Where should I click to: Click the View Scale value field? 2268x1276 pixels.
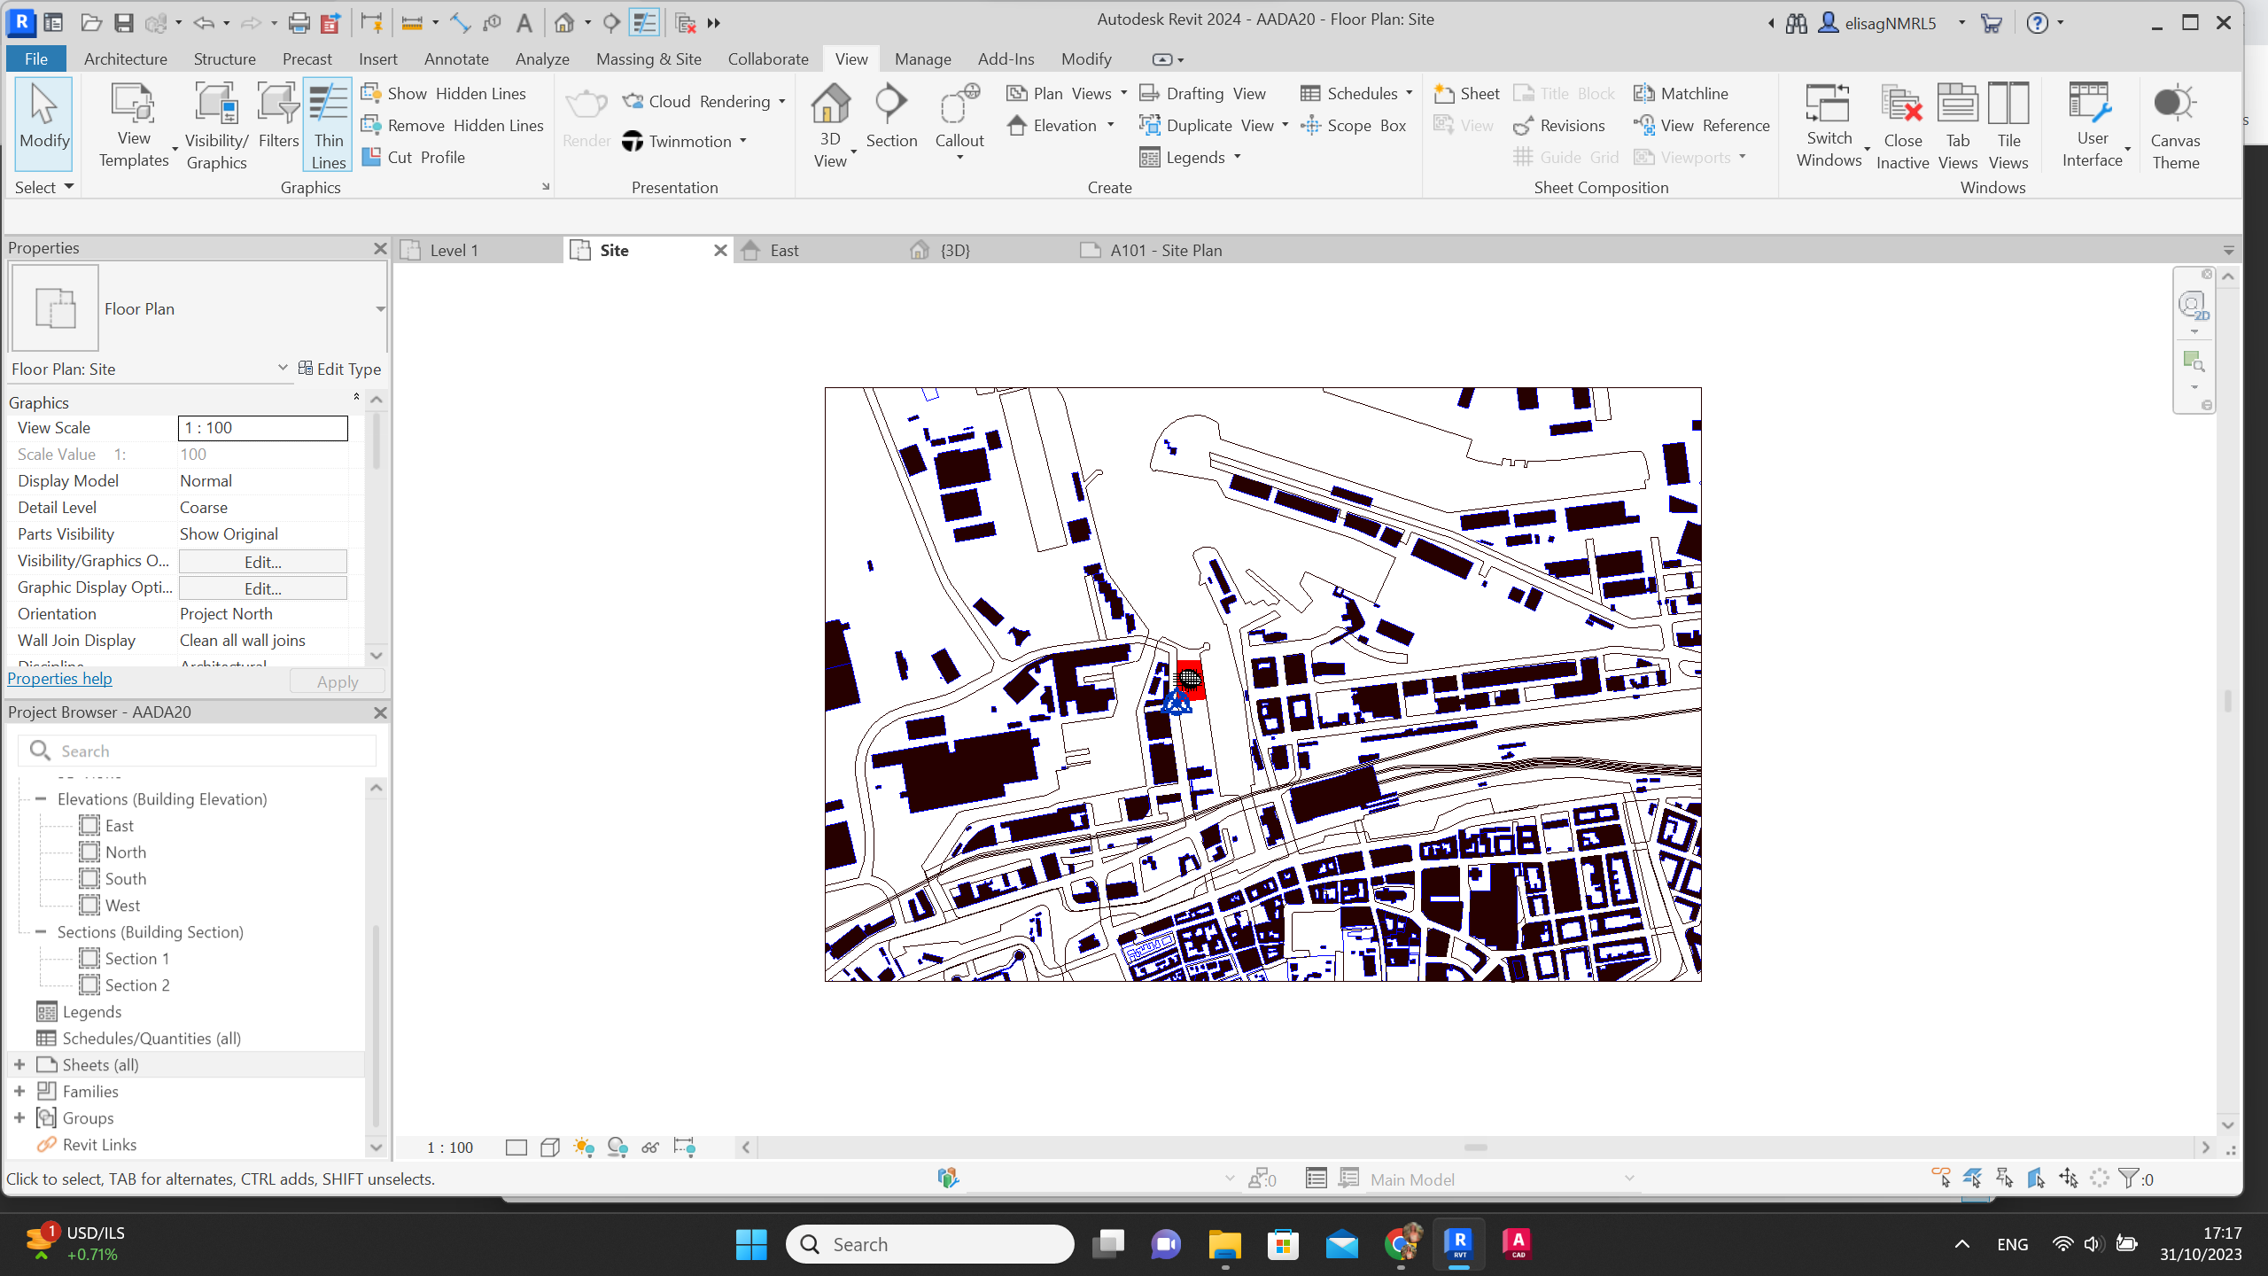[262, 428]
